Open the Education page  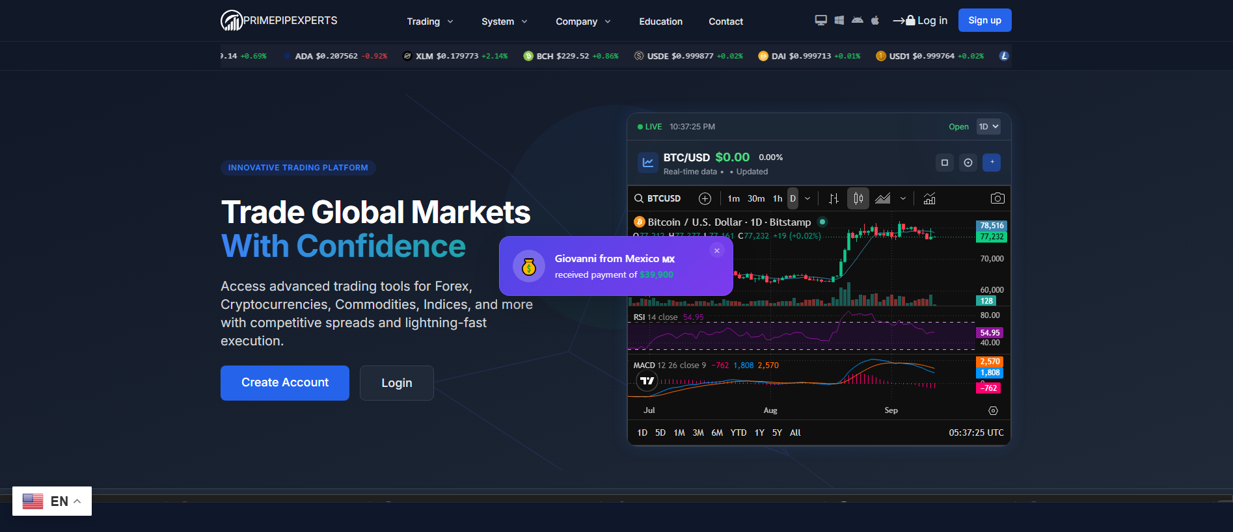click(661, 21)
